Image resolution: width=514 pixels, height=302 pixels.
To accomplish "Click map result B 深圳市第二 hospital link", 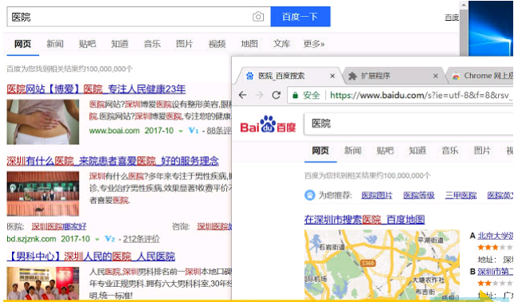I will 496,272.
